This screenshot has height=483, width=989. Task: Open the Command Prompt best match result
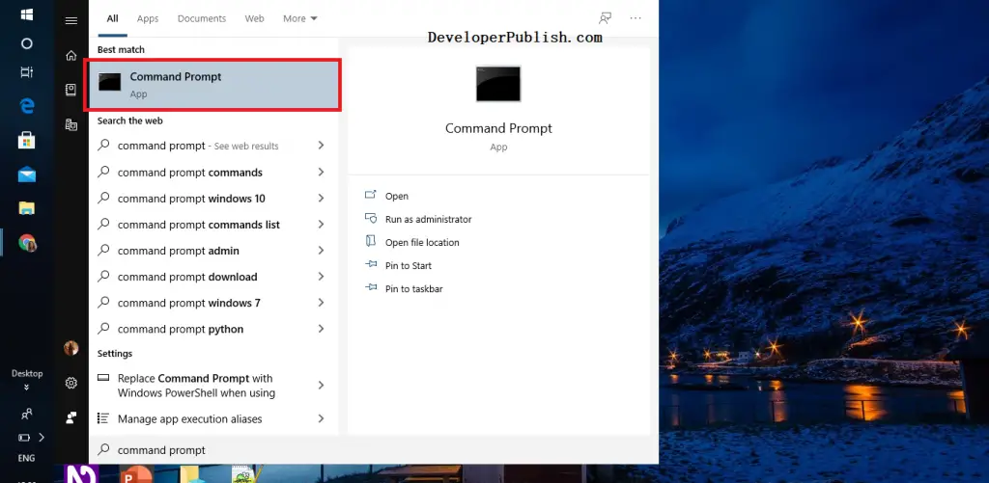tap(214, 85)
